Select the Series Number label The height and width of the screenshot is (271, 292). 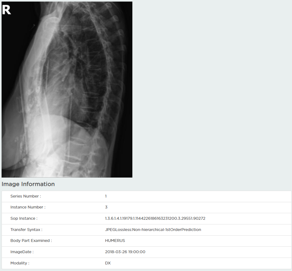26,196
